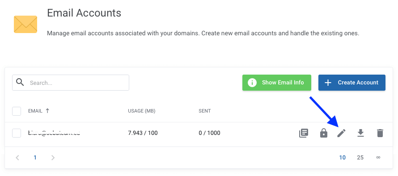Click the lock icon to change the password
This screenshot has width=398, height=176.
pos(324,133)
